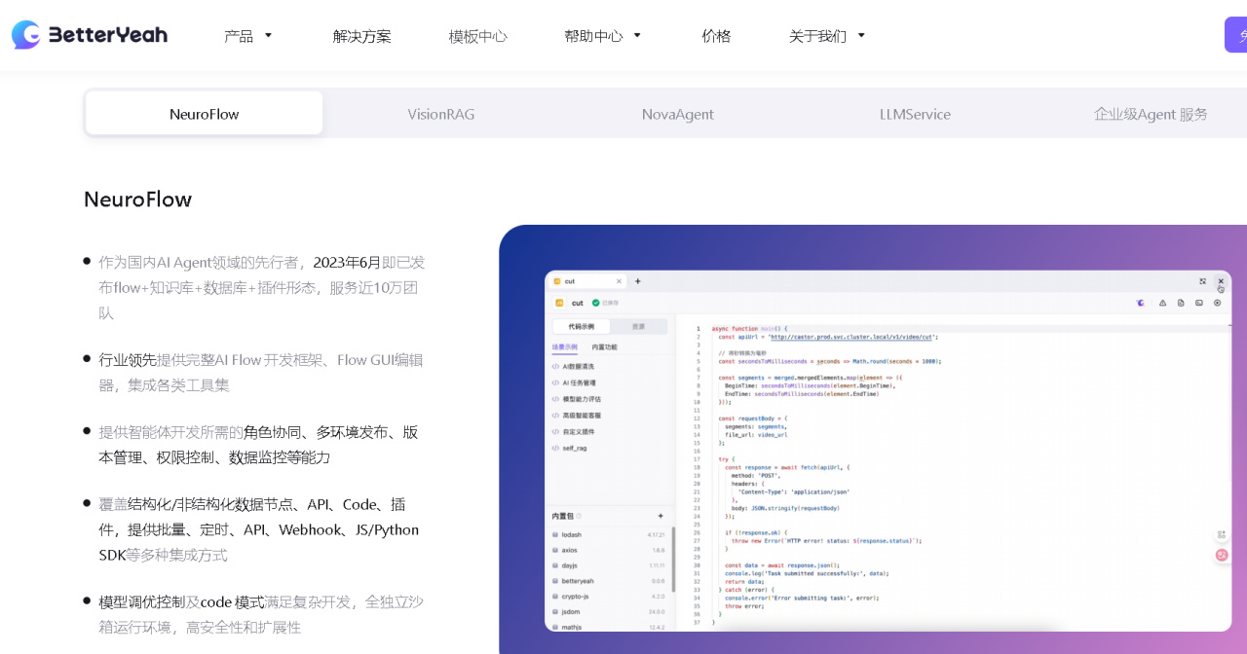
Task: Select the mathjs package row
Action: coord(609,627)
